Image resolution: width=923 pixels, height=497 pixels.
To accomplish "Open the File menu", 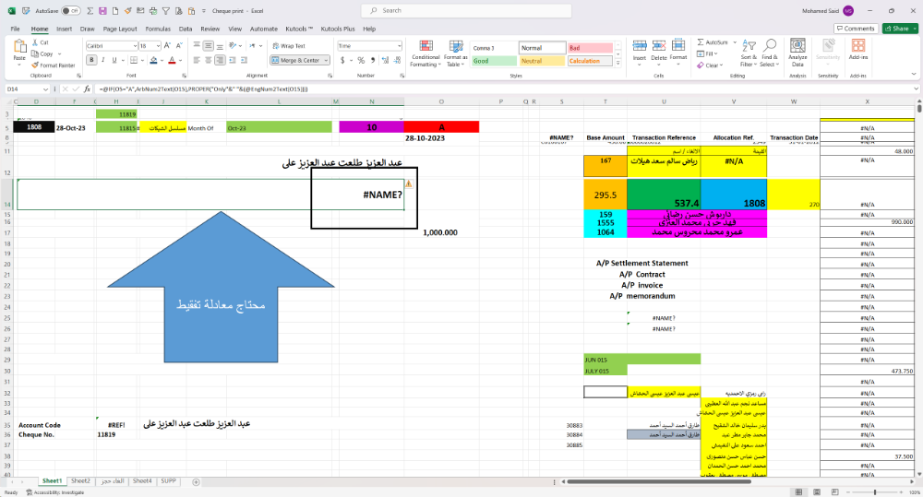I will pyautogui.click(x=16, y=29).
